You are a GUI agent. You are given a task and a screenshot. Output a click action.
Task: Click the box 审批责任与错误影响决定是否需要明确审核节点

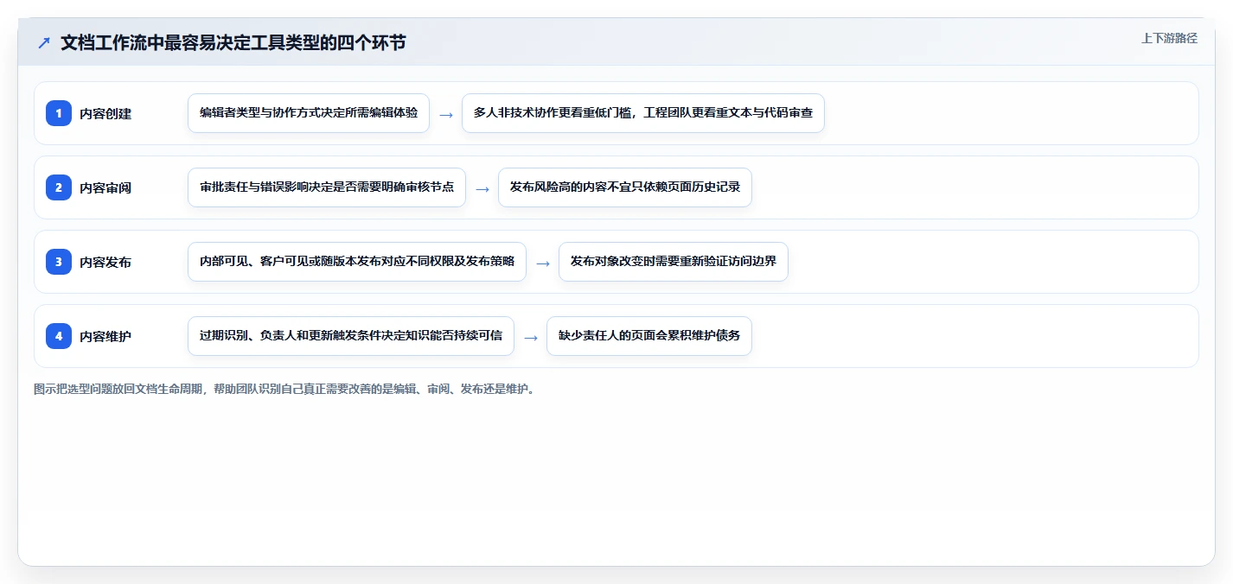pyautogui.click(x=327, y=187)
